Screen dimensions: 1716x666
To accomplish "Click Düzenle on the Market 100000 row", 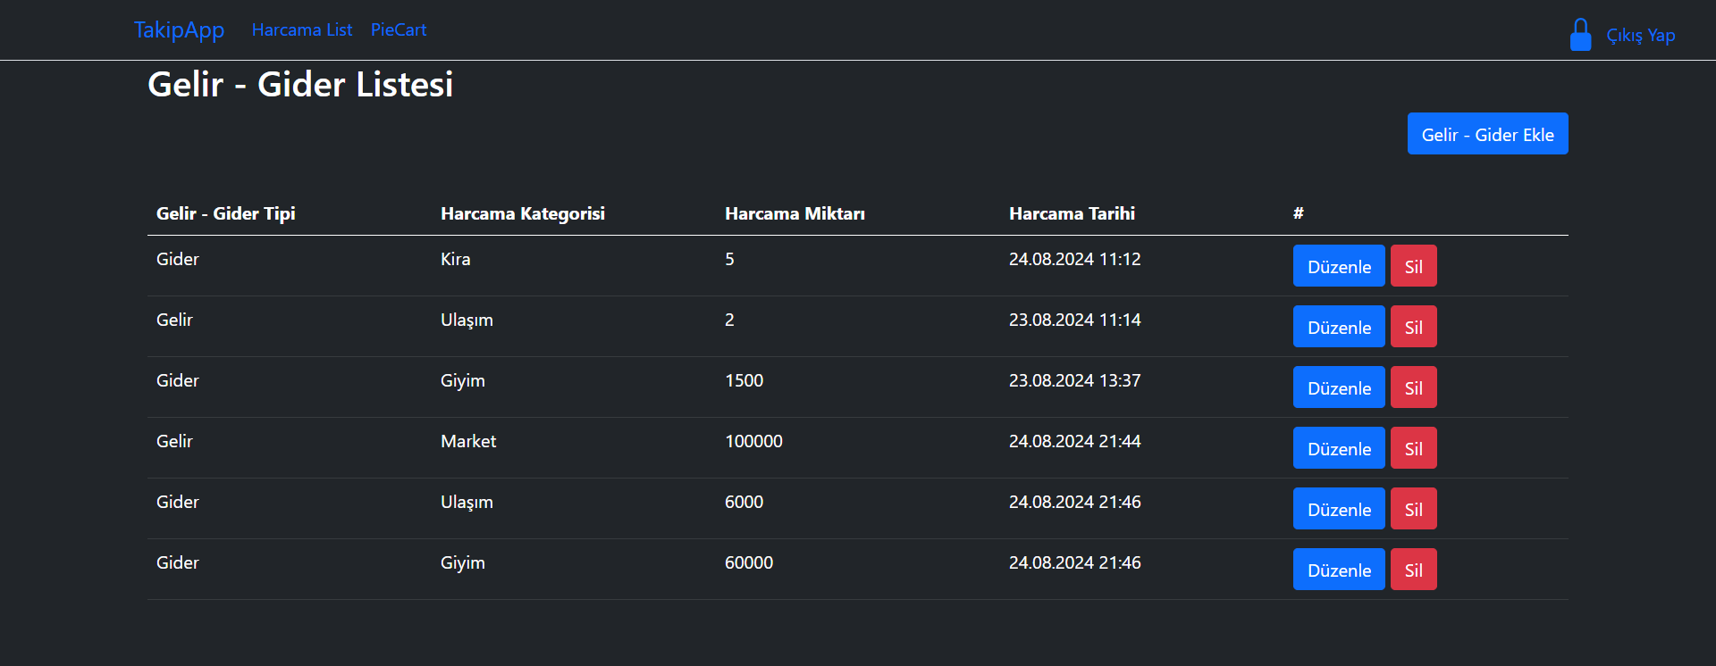I will point(1338,448).
